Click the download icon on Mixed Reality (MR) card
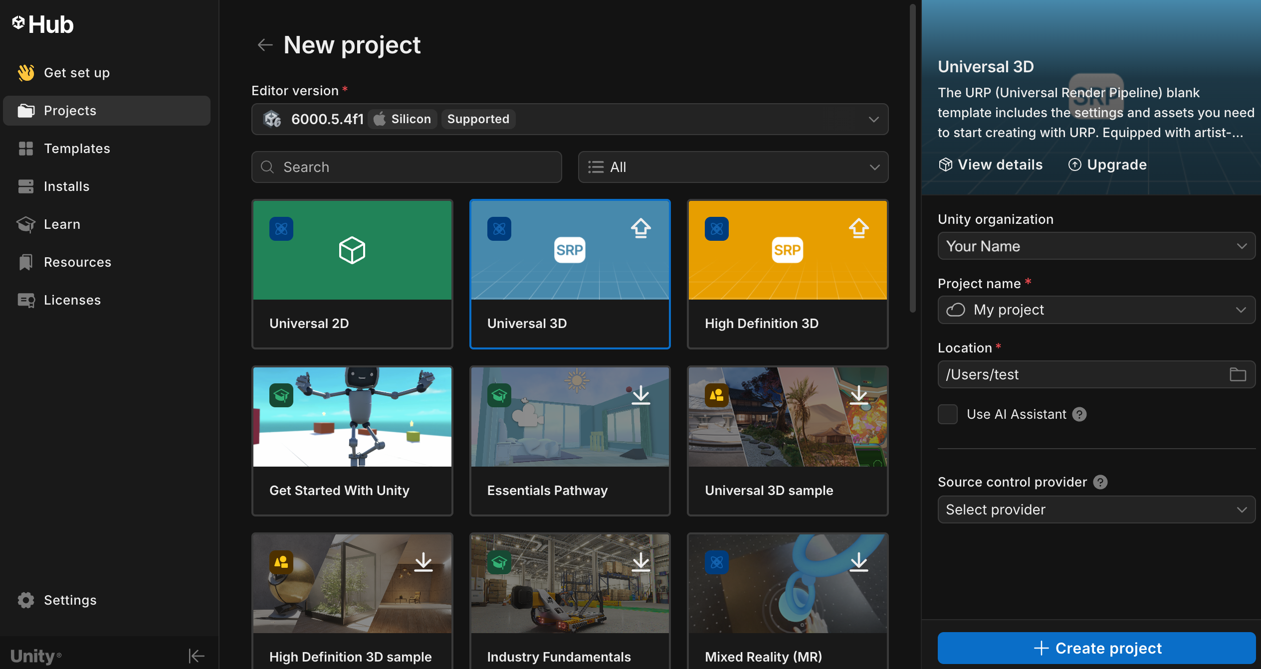This screenshot has height=669, width=1261. pos(858,562)
